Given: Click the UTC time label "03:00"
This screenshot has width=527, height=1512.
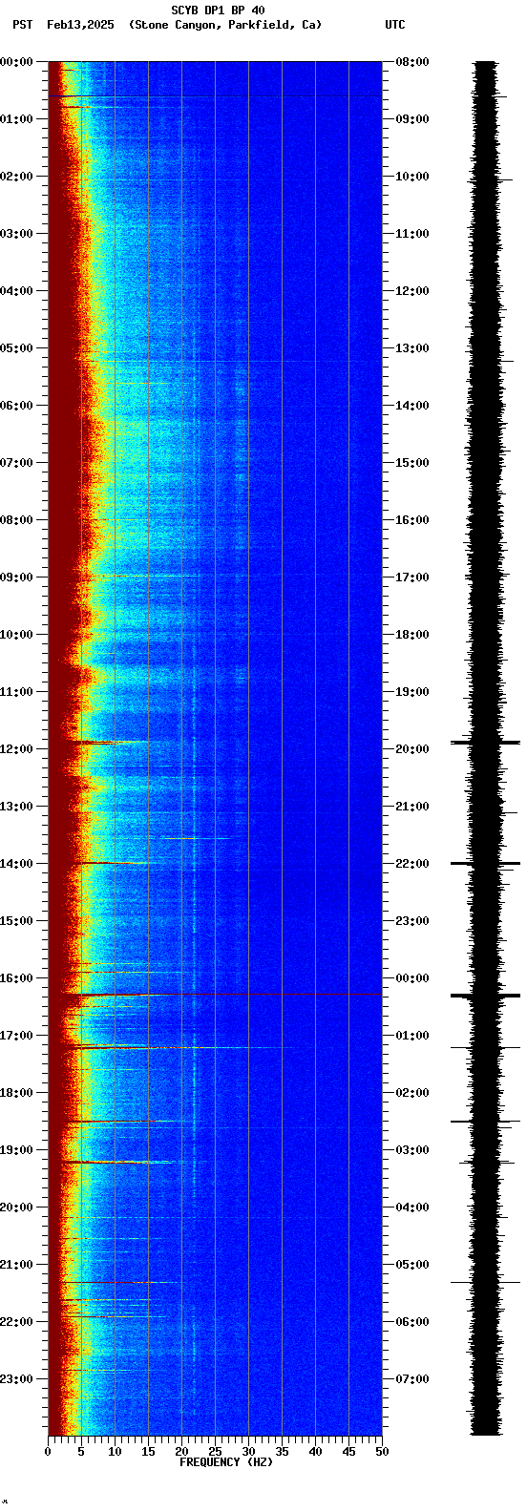Looking at the screenshot, I should point(412,1150).
